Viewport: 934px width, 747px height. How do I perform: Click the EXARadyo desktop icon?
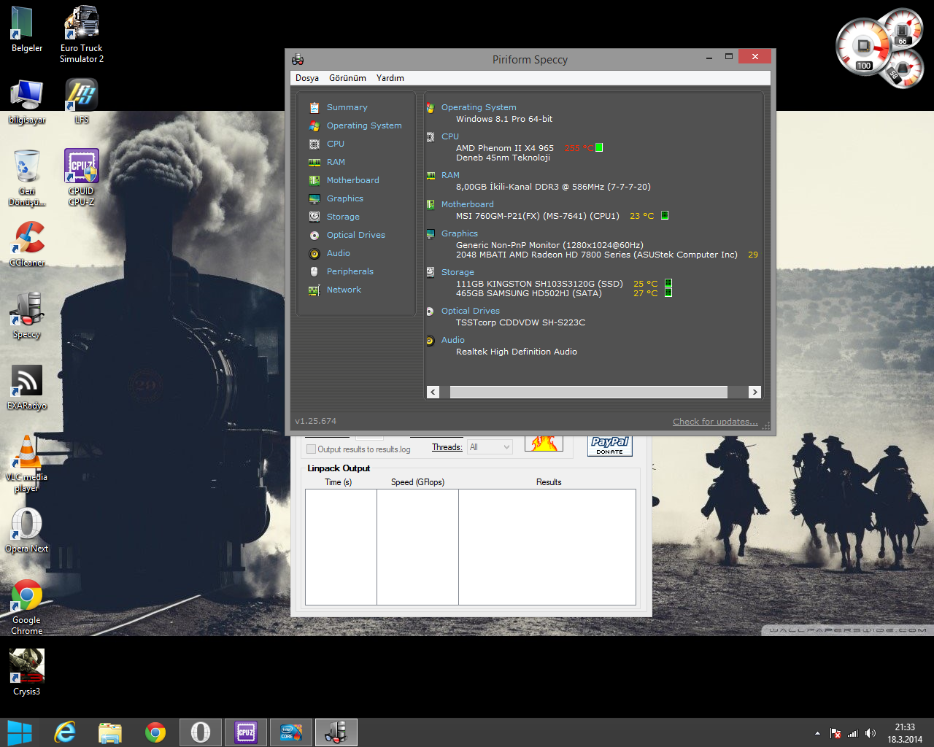pyautogui.click(x=27, y=387)
